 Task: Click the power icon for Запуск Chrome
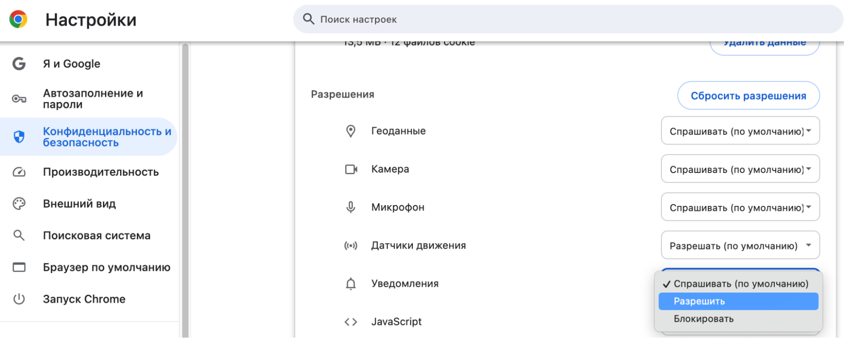point(19,299)
